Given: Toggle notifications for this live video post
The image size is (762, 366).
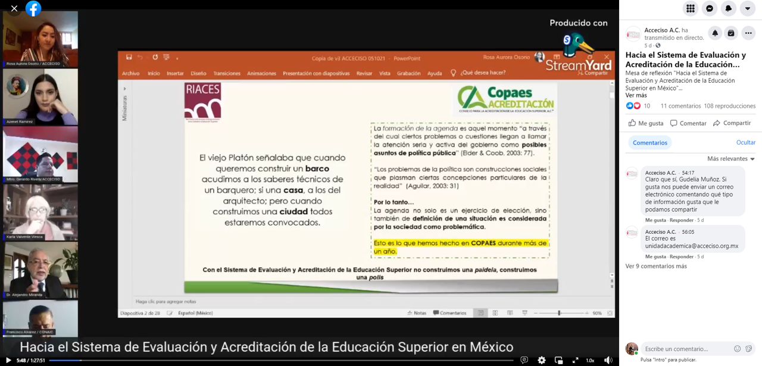Looking at the screenshot, I should pyautogui.click(x=715, y=33).
